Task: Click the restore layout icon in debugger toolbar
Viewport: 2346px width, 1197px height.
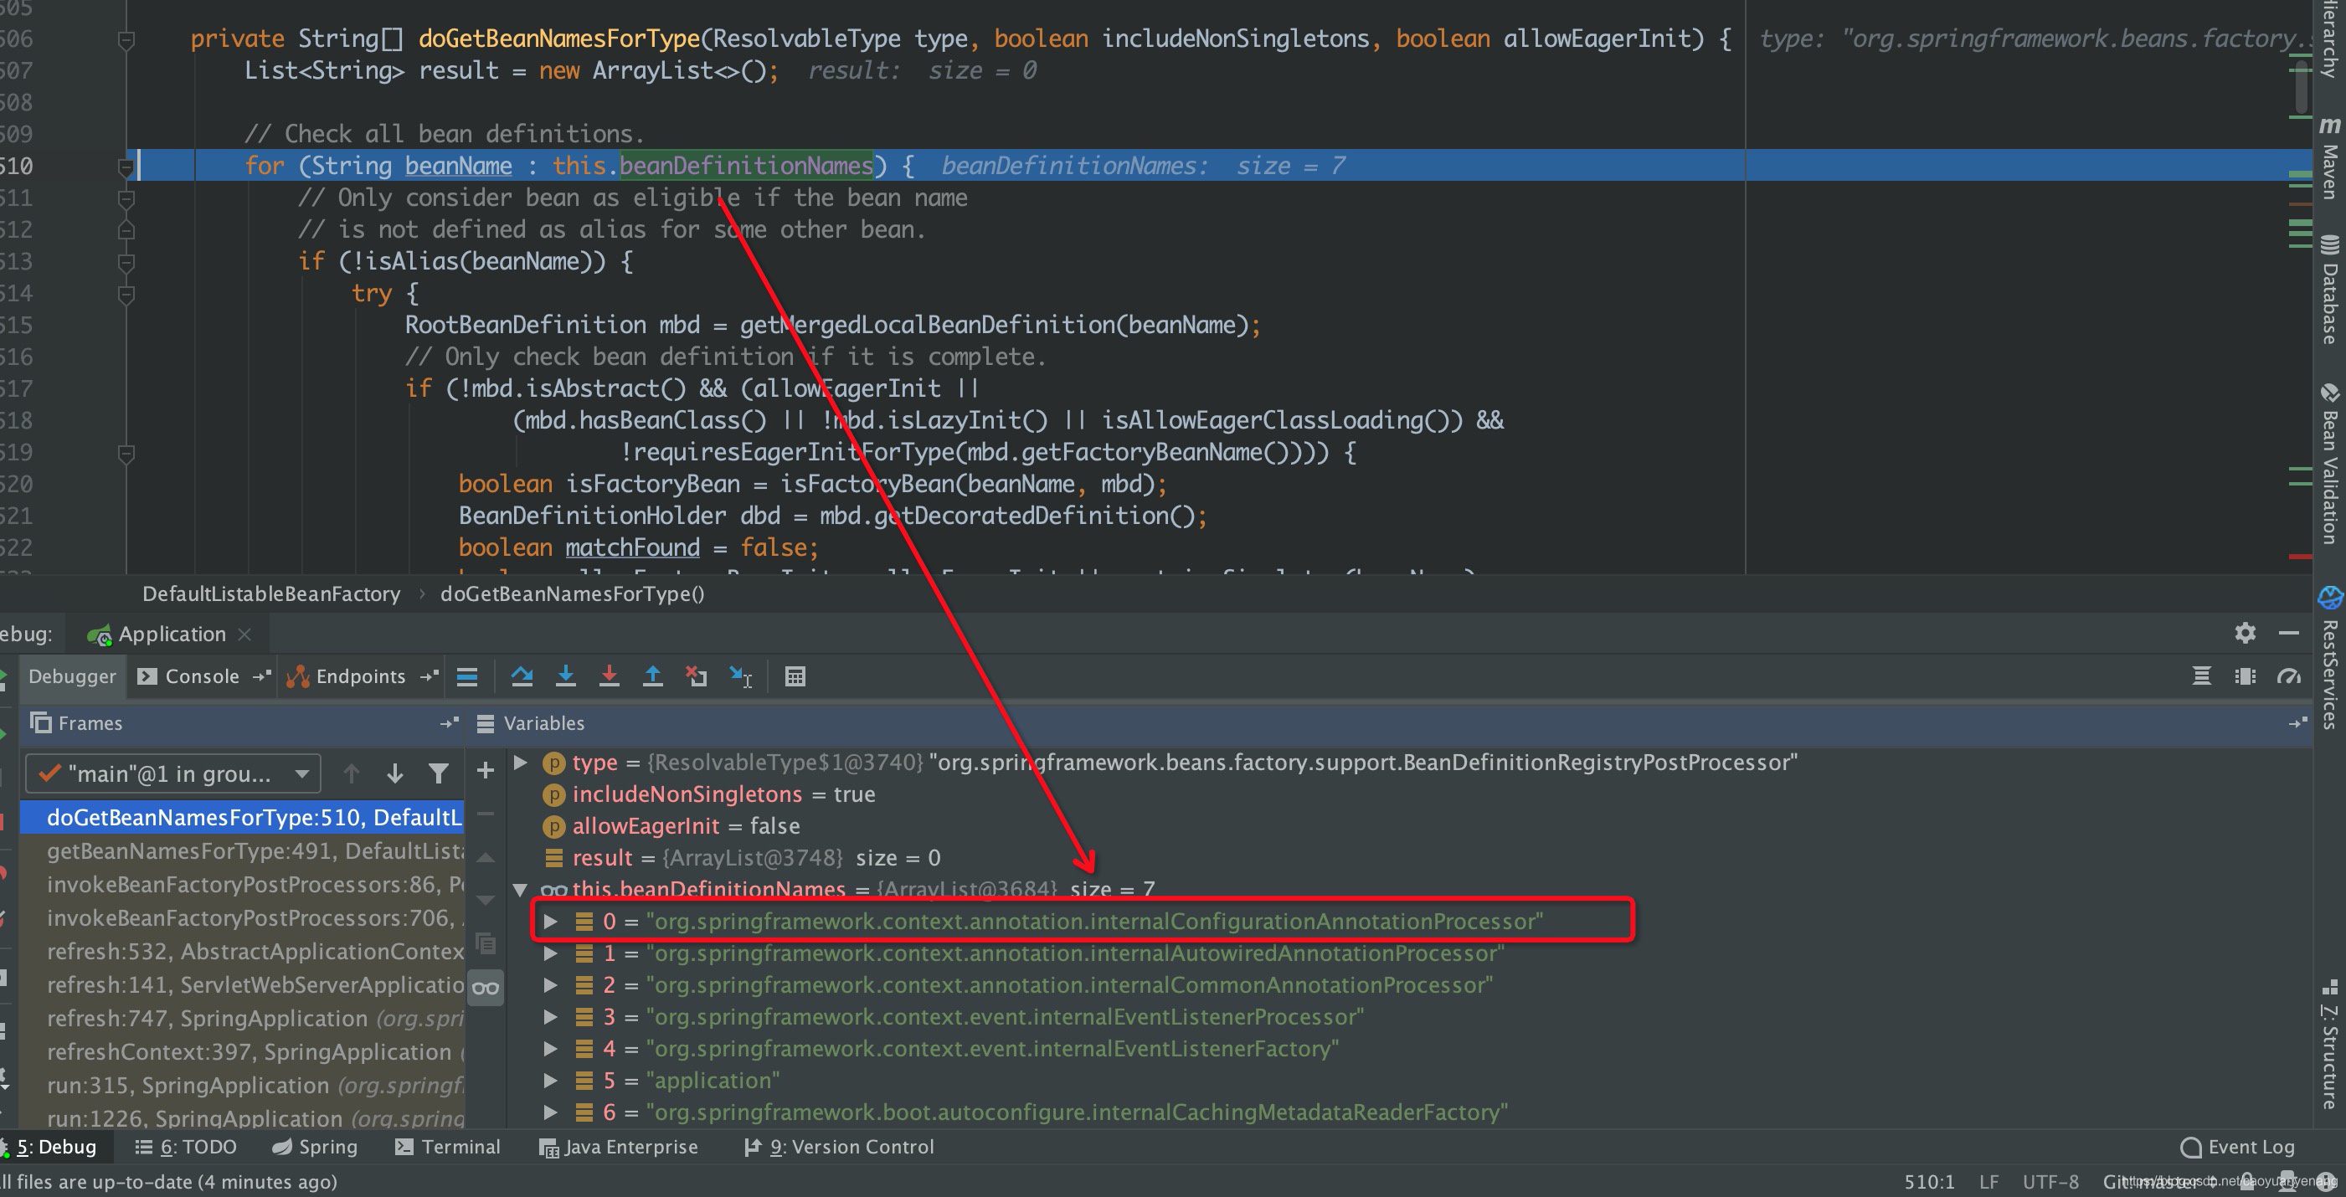Action: [x=2245, y=676]
